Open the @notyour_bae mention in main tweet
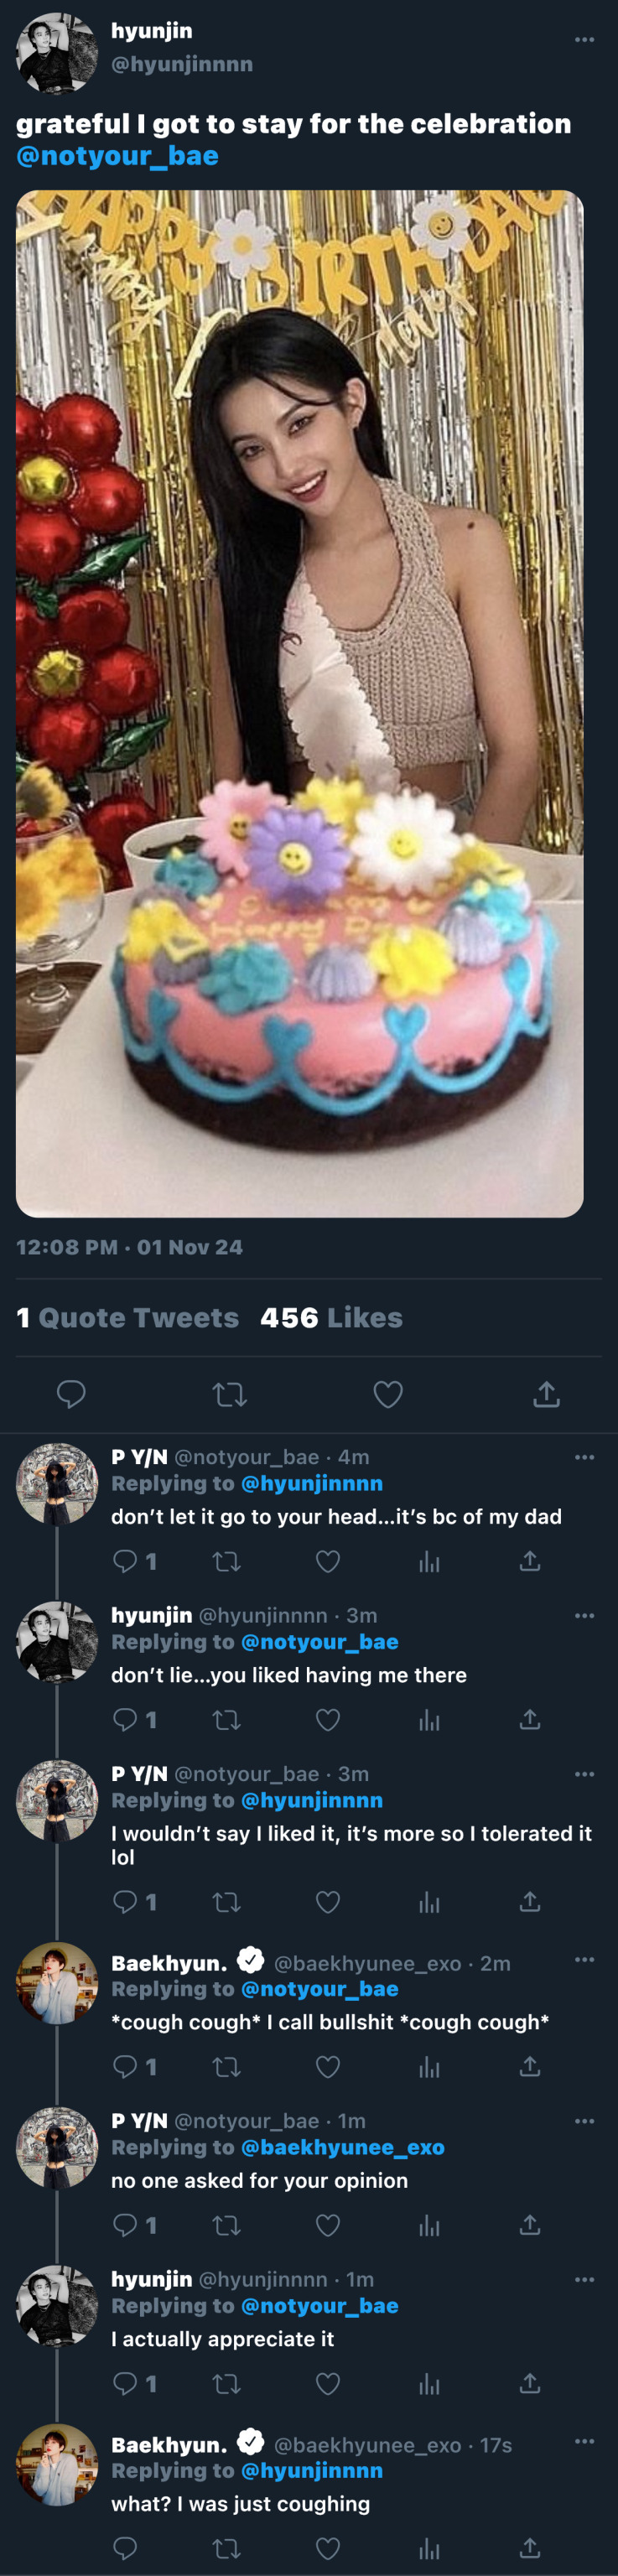The width and height of the screenshot is (618, 2576). [x=117, y=156]
